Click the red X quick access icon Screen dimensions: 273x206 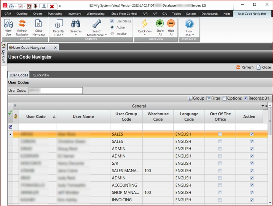tap(52, 6)
